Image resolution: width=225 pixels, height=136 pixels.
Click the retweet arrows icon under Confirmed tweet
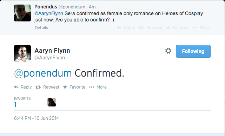[x=38, y=87]
